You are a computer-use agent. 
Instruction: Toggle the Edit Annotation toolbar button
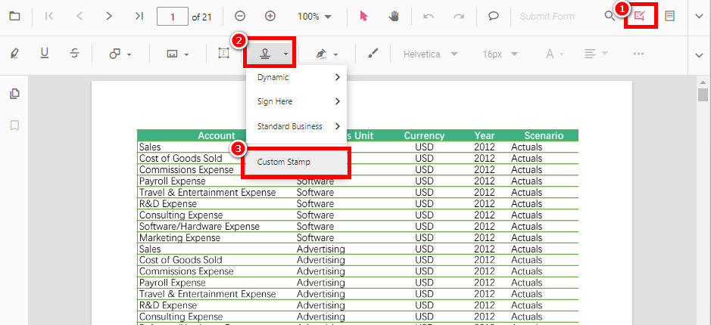point(640,16)
